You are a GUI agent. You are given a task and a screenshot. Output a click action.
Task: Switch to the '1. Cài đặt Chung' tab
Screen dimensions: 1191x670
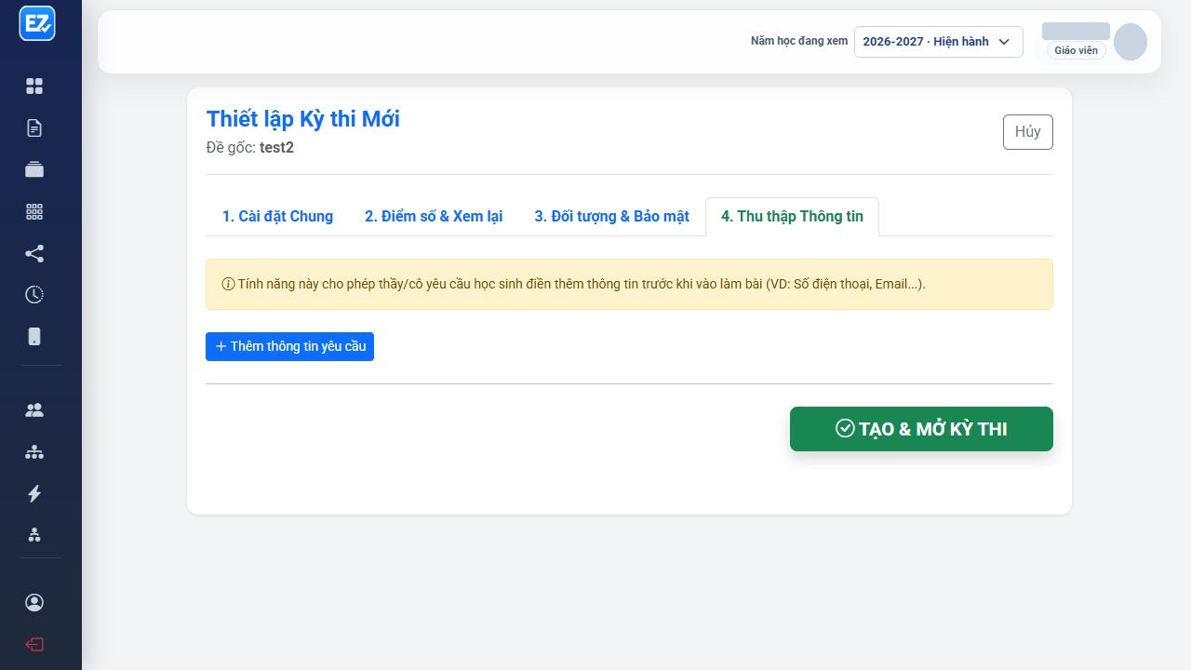(x=277, y=217)
